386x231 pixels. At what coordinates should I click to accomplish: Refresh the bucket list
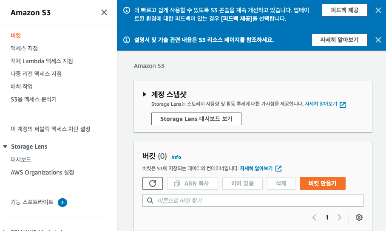click(153, 183)
